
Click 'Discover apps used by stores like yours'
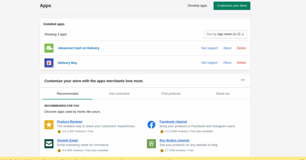(x=73, y=112)
